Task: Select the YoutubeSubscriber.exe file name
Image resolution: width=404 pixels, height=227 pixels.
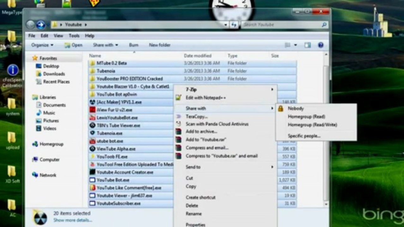Action: [x=118, y=203]
